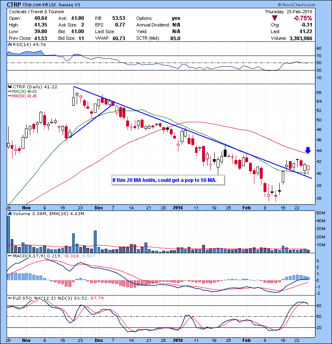Click the tallest volume bar at chart start

point(8,234)
